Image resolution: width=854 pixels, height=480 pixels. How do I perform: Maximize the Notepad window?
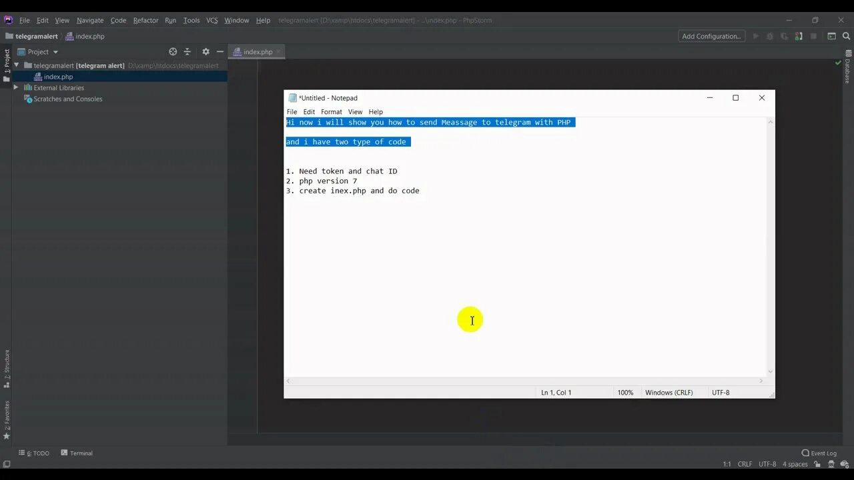coord(735,98)
